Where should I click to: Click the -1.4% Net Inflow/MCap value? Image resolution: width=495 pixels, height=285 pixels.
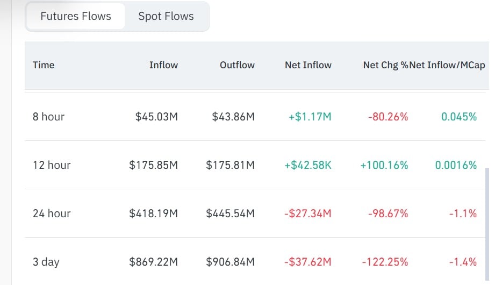pos(463,262)
